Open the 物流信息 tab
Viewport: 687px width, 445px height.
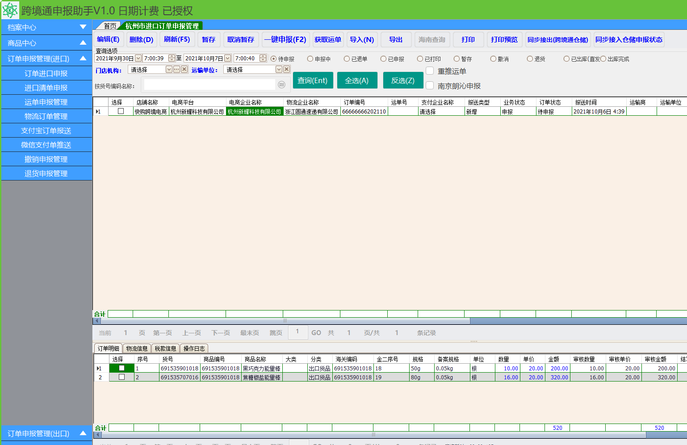[x=137, y=348]
